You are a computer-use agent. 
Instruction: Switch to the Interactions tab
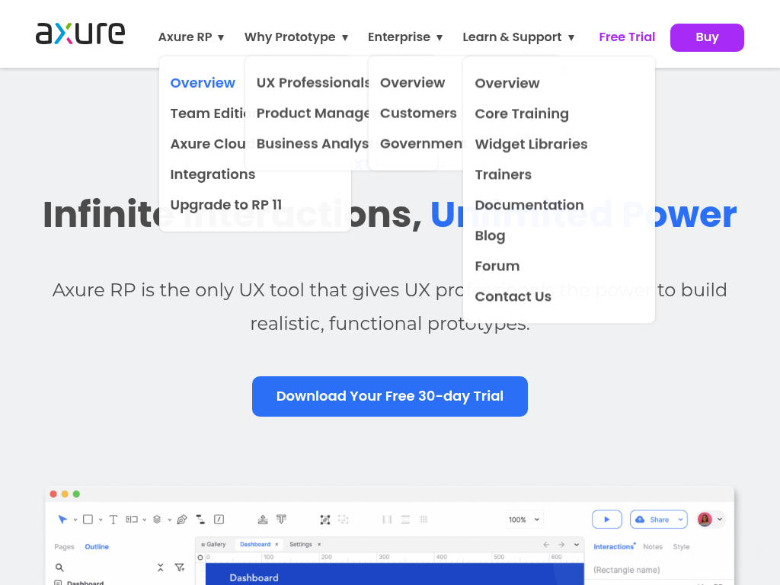click(x=614, y=546)
